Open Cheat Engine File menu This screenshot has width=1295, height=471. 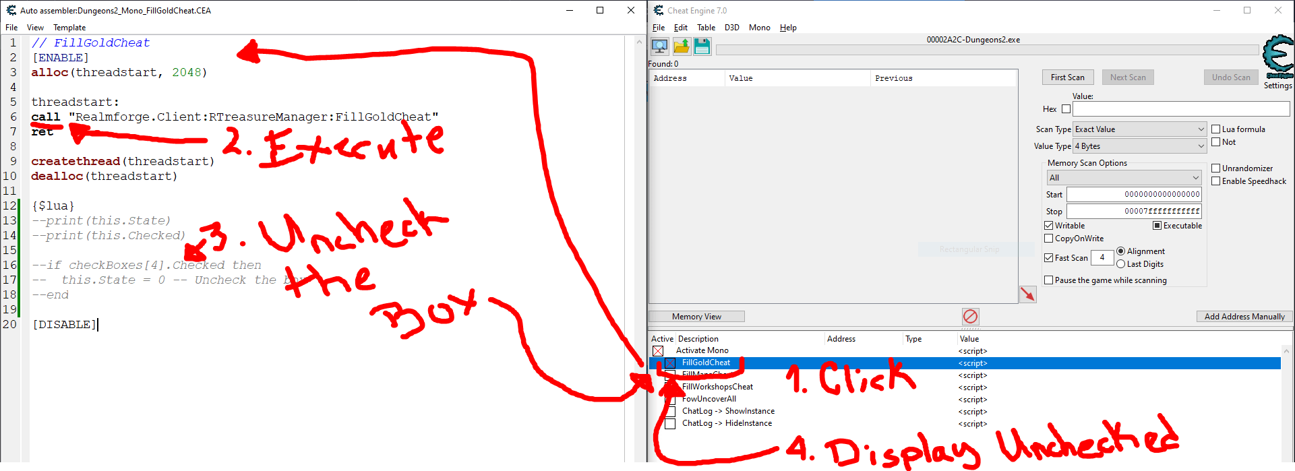tap(659, 28)
